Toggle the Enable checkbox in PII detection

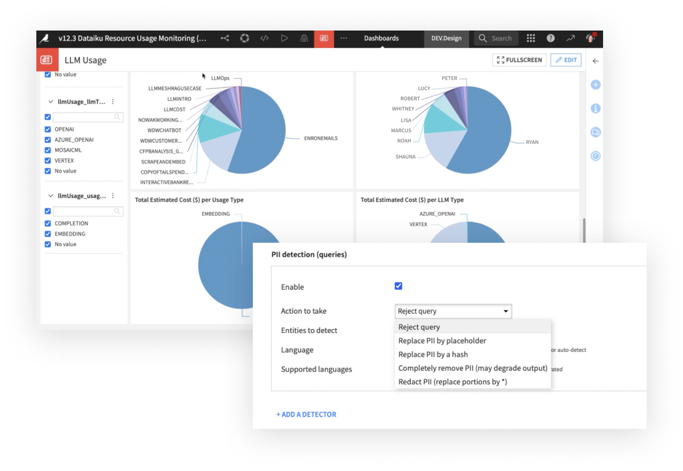(x=399, y=286)
